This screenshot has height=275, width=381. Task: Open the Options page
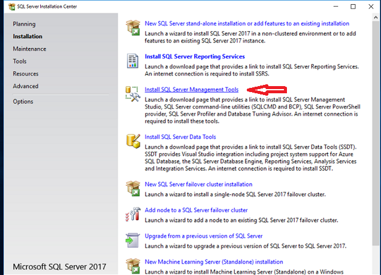coord(23,102)
